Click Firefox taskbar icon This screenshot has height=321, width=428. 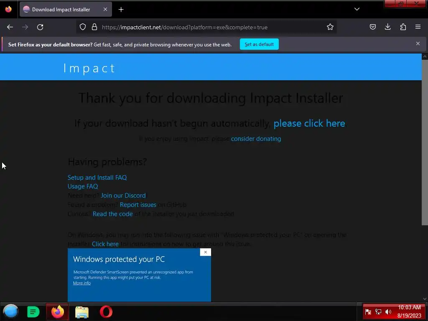(x=58, y=312)
